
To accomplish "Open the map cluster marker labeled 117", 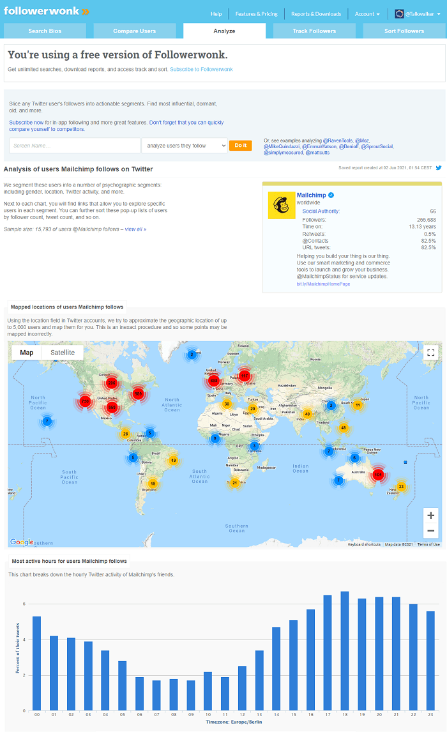I will tap(245, 376).
